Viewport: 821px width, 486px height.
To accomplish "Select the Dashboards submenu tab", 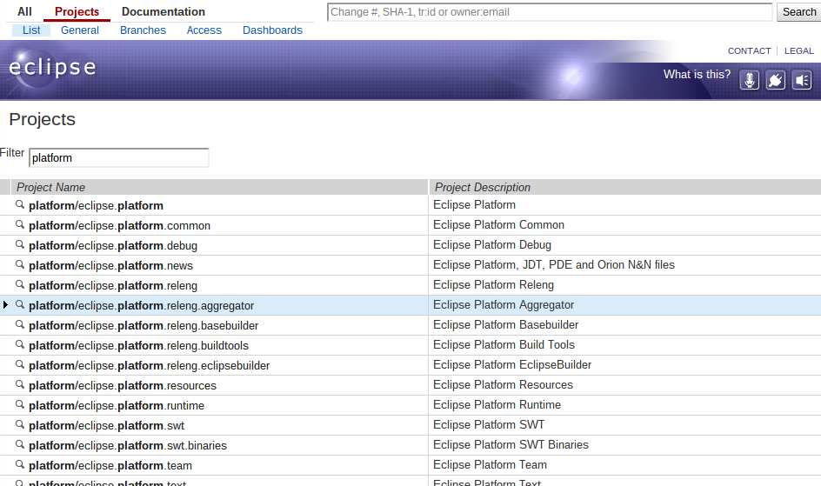I will [272, 30].
